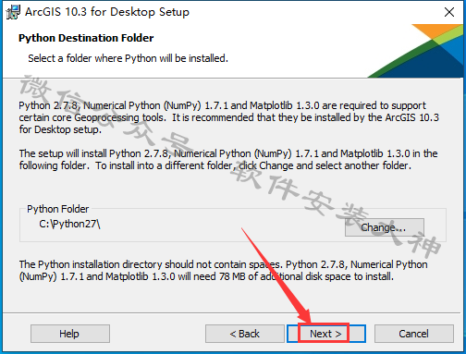Click the Python Destination Folder heading
The width and height of the screenshot is (466, 354).
[86, 38]
